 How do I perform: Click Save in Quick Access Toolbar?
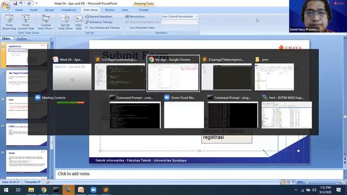click(x=15, y=3)
